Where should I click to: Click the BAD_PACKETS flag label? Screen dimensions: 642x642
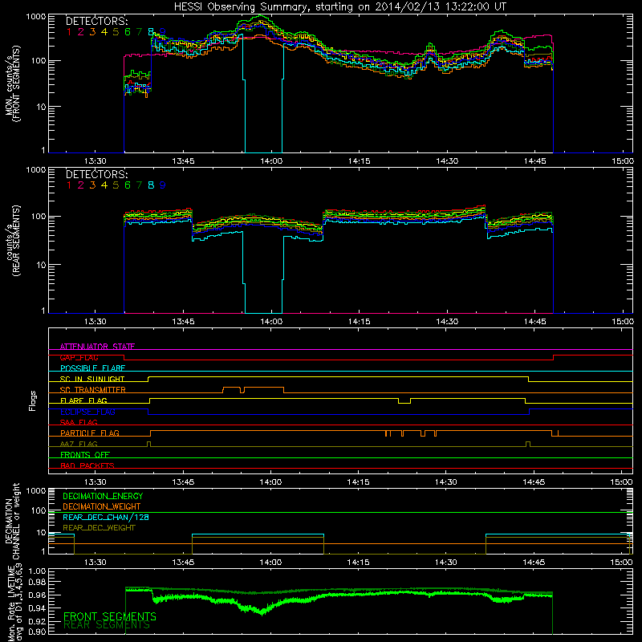point(87,465)
